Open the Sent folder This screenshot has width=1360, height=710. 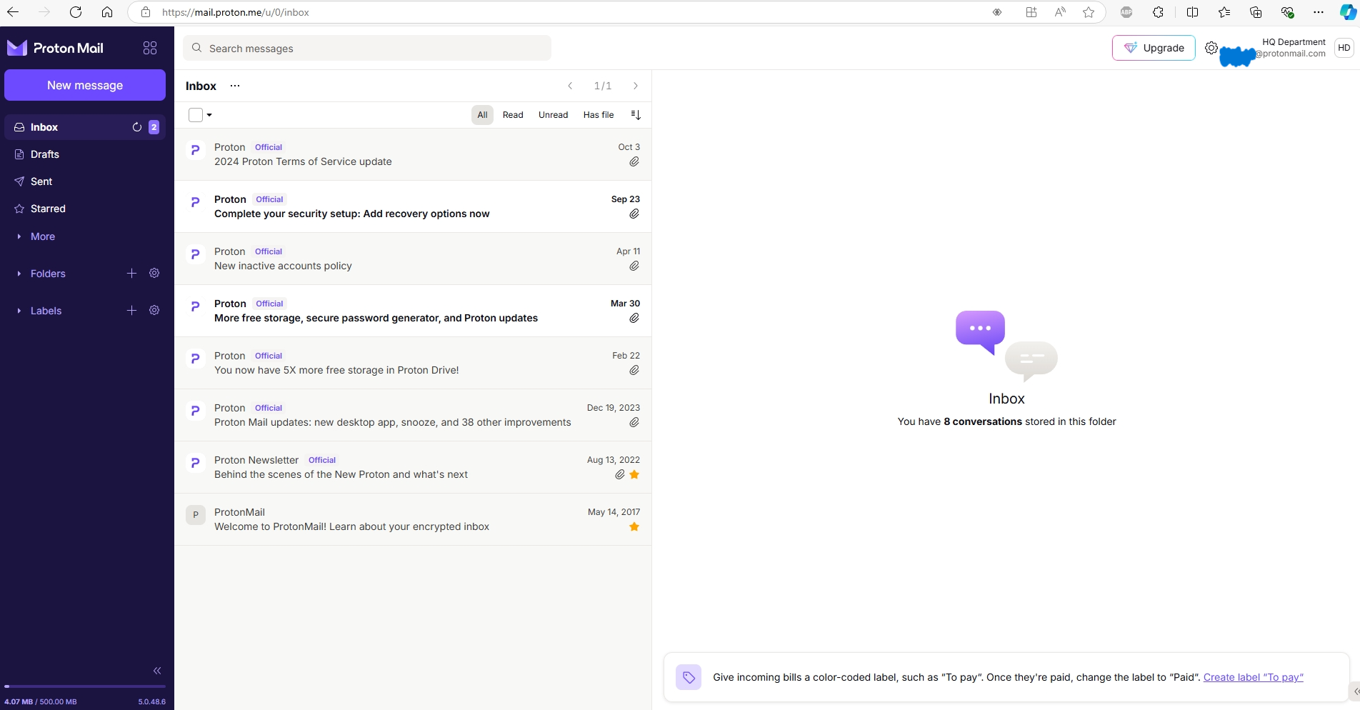(85, 181)
